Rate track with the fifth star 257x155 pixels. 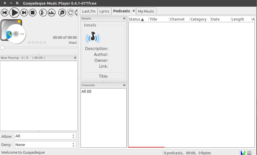point(45,43)
